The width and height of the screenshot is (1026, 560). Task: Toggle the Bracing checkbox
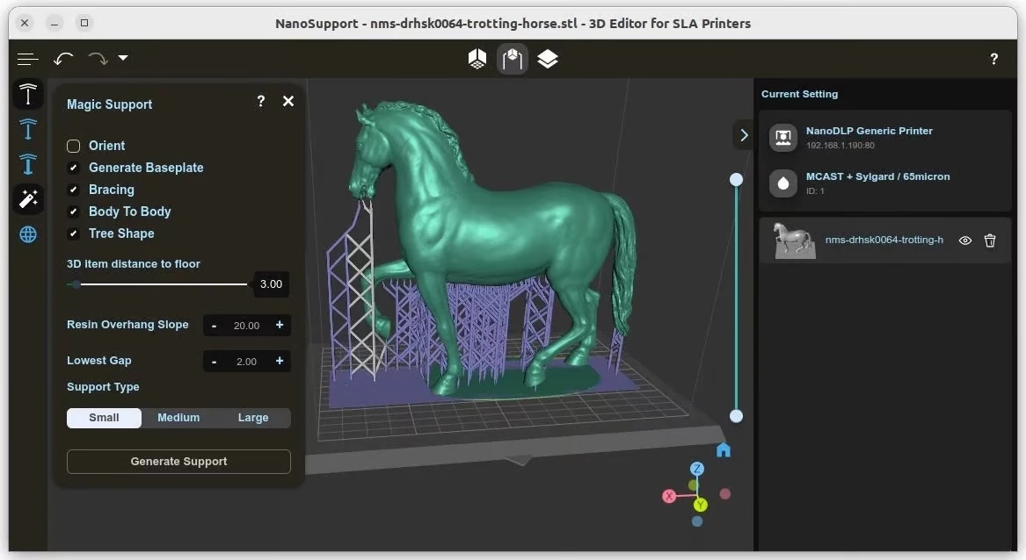tap(73, 190)
